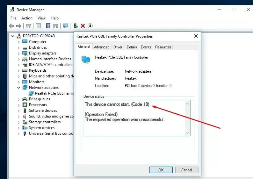Viewport: 253px width, 179px height.
Task: Expand the Computer category chevron
Action: pos(18,42)
